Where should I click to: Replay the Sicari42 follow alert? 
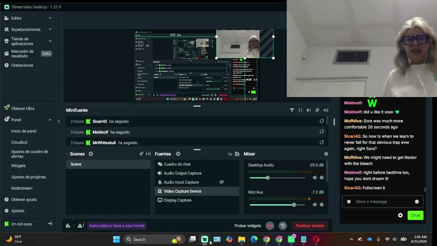click(322, 121)
